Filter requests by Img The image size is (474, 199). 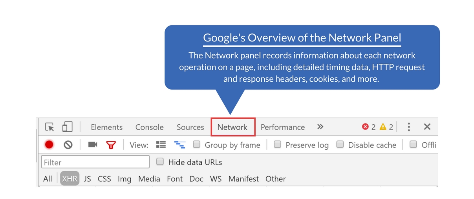(124, 179)
